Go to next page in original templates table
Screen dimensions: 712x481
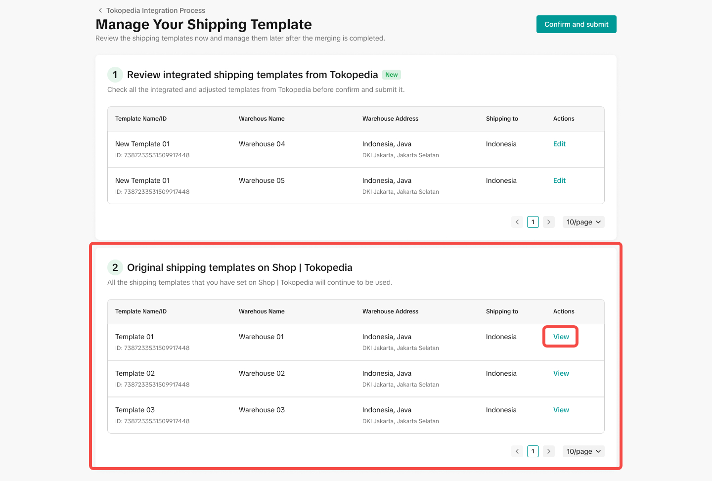[548, 451]
